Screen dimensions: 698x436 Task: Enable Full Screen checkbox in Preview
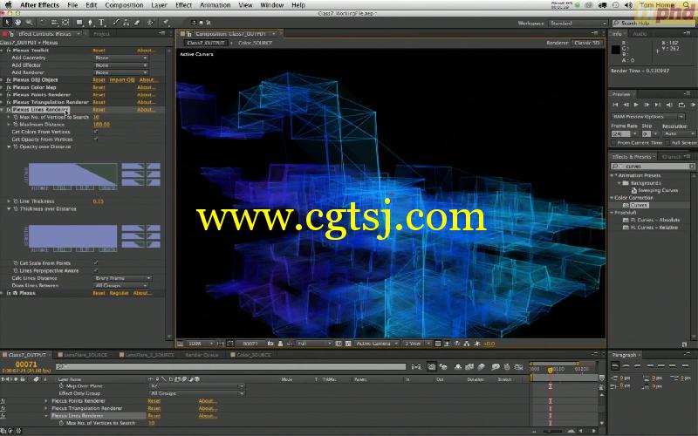667,143
